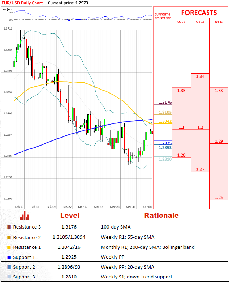Click the 1.3 median forecast in Q3 13

[200, 127]
